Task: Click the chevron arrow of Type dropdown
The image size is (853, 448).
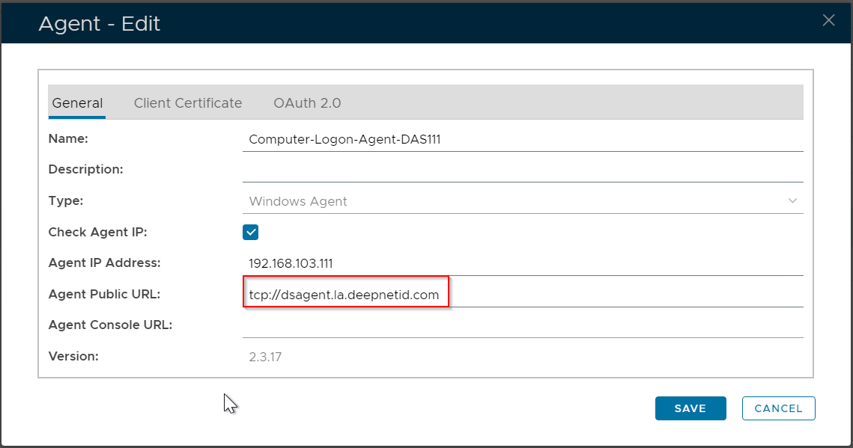Action: [x=792, y=201]
